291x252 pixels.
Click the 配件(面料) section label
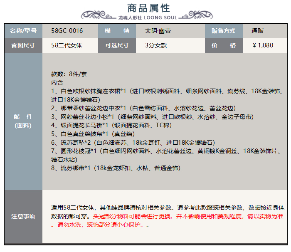23,121
